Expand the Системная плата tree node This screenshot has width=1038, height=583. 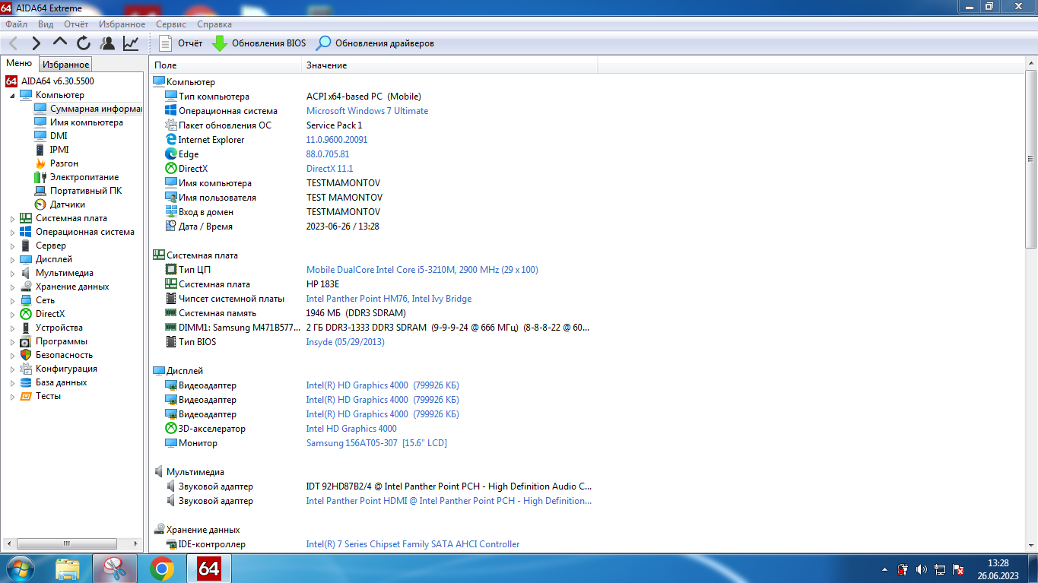click(12, 218)
